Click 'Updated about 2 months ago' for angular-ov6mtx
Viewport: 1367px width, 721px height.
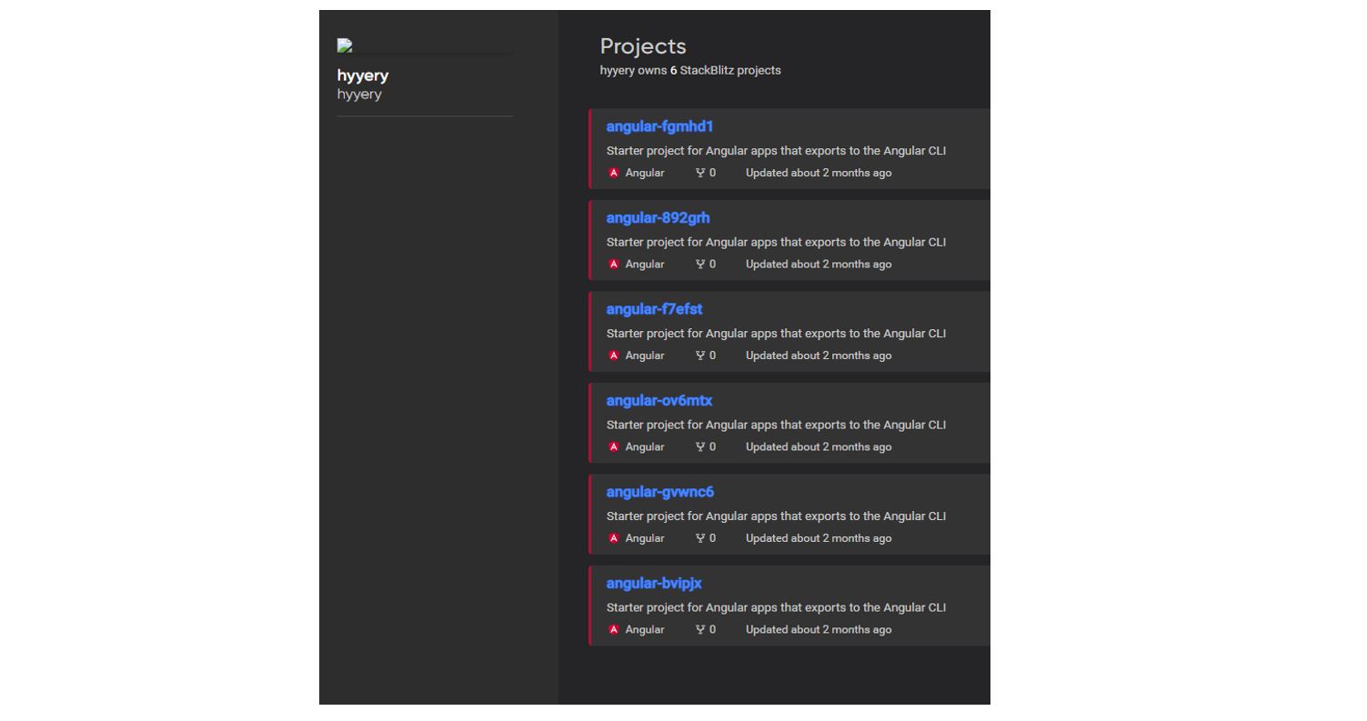pyautogui.click(x=819, y=447)
